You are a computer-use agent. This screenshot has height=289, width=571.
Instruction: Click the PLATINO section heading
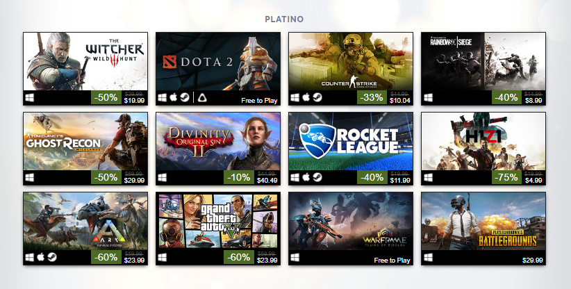tap(284, 19)
